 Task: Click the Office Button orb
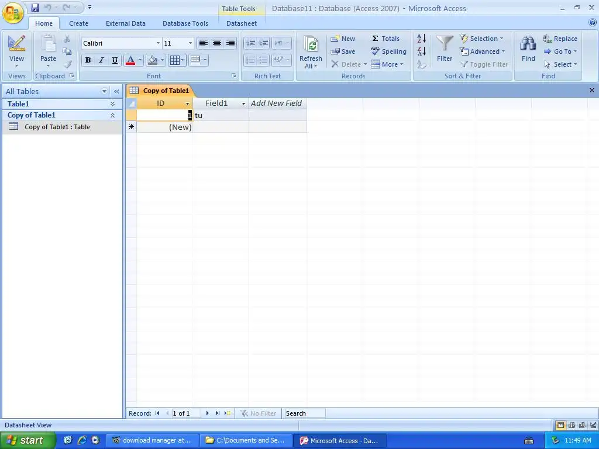13,13
